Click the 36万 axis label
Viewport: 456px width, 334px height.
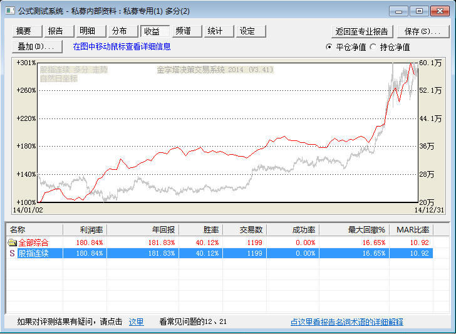click(x=427, y=146)
